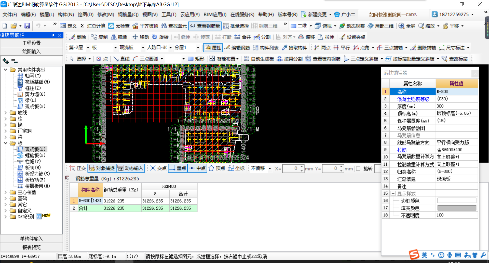Open the BIM应用(I) menu
Viewport: 489px width, 263px height.
(215, 15)
